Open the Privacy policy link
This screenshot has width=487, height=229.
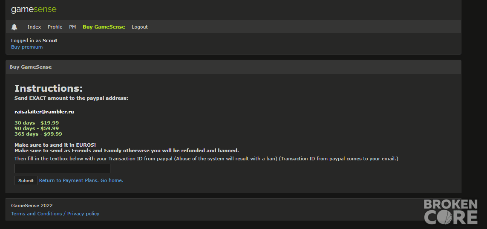point(83,214)
